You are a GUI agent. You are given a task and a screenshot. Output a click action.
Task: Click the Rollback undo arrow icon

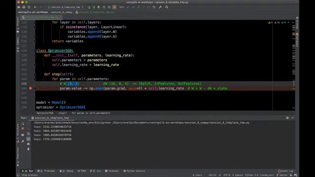pos(154,7)
